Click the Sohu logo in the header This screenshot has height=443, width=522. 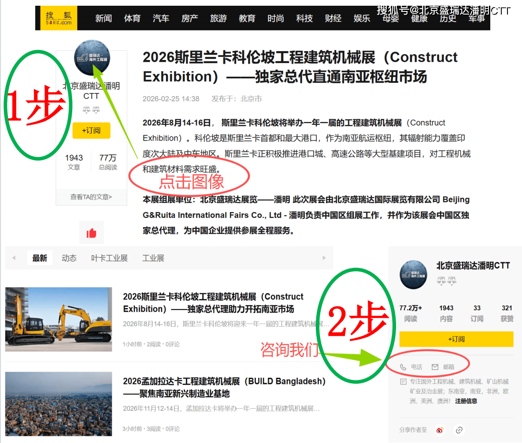(59, 18)
